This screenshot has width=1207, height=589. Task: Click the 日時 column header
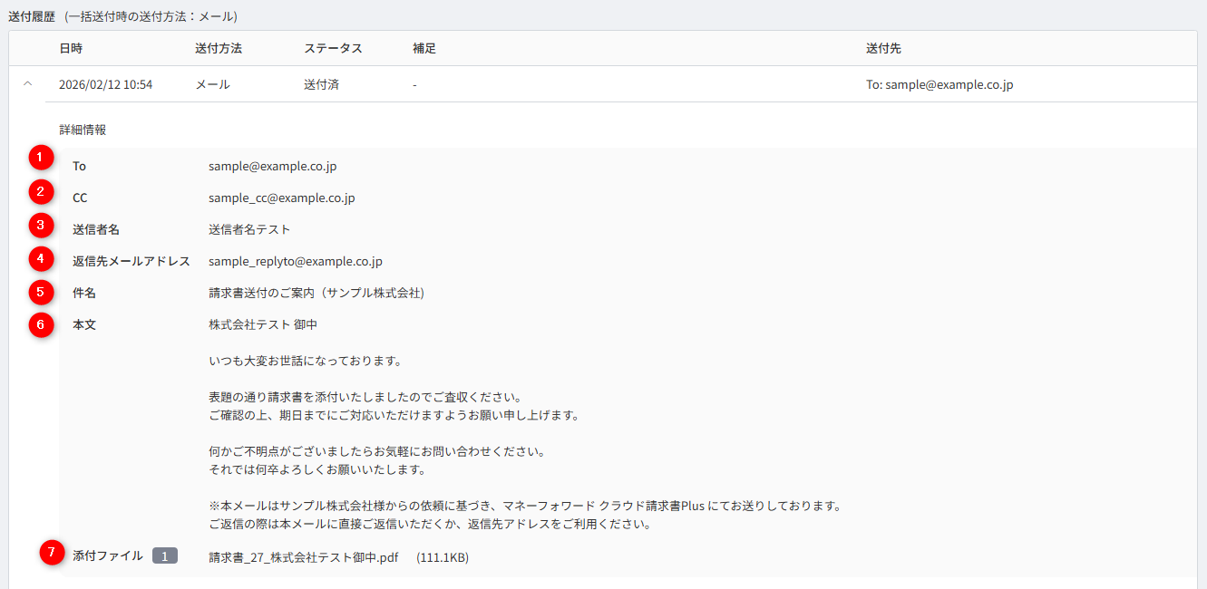click(x=71, y=48)
